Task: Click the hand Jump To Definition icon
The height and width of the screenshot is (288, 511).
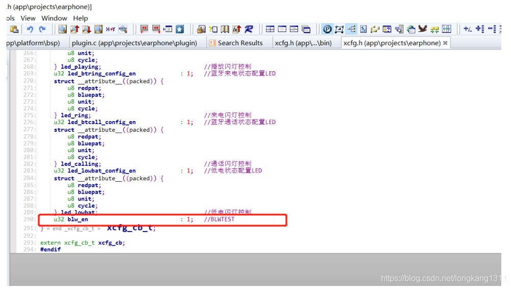Action: pos(201,30)
